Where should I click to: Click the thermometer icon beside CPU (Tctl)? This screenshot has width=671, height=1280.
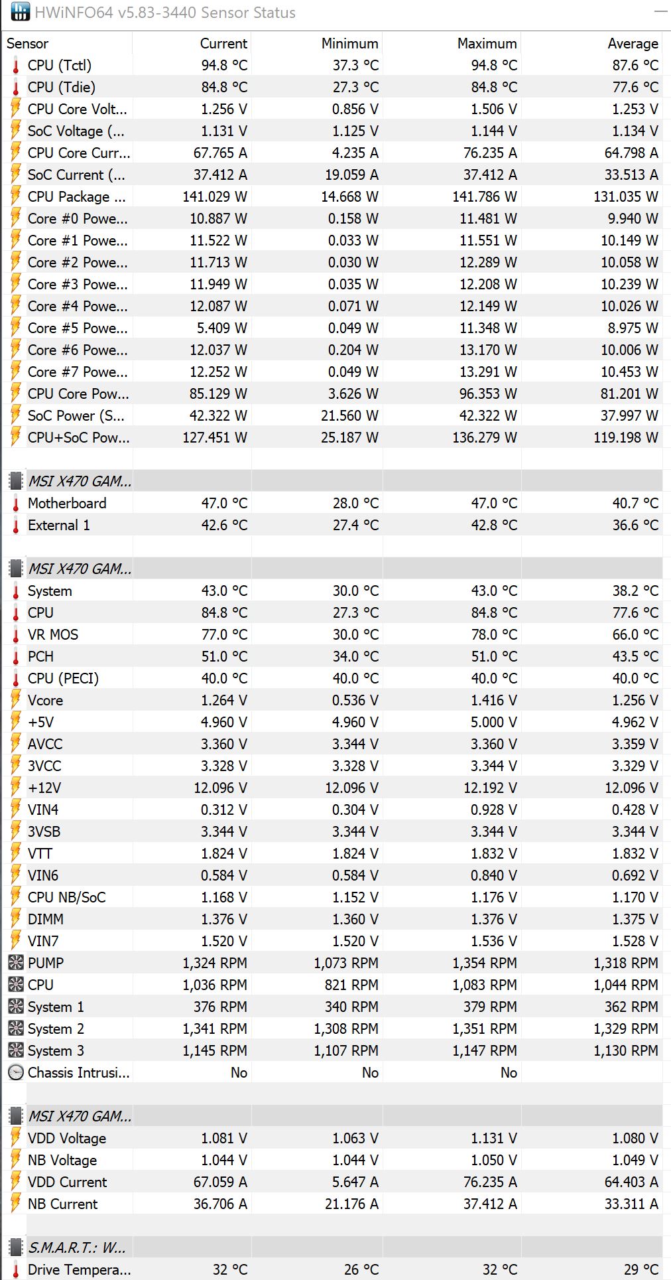coord(16,65)
